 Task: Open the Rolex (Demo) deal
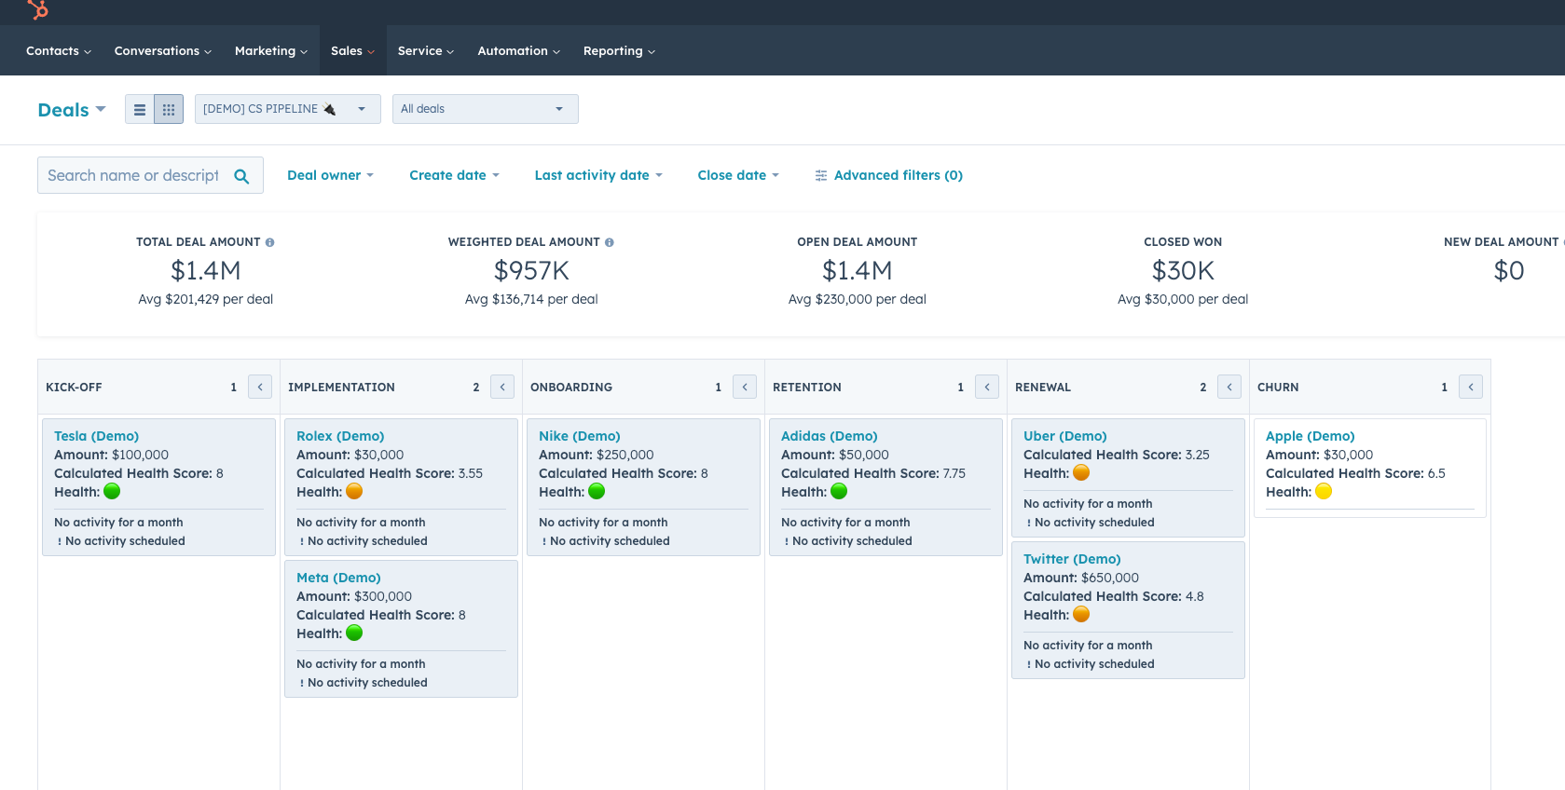click(340, 436)
